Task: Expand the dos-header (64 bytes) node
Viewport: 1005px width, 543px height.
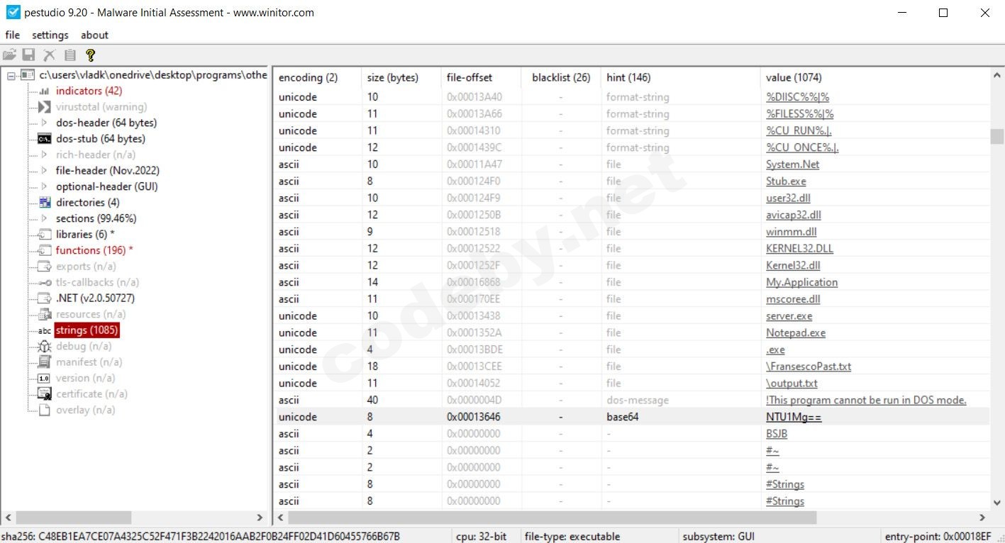Action: pos(44,123)
